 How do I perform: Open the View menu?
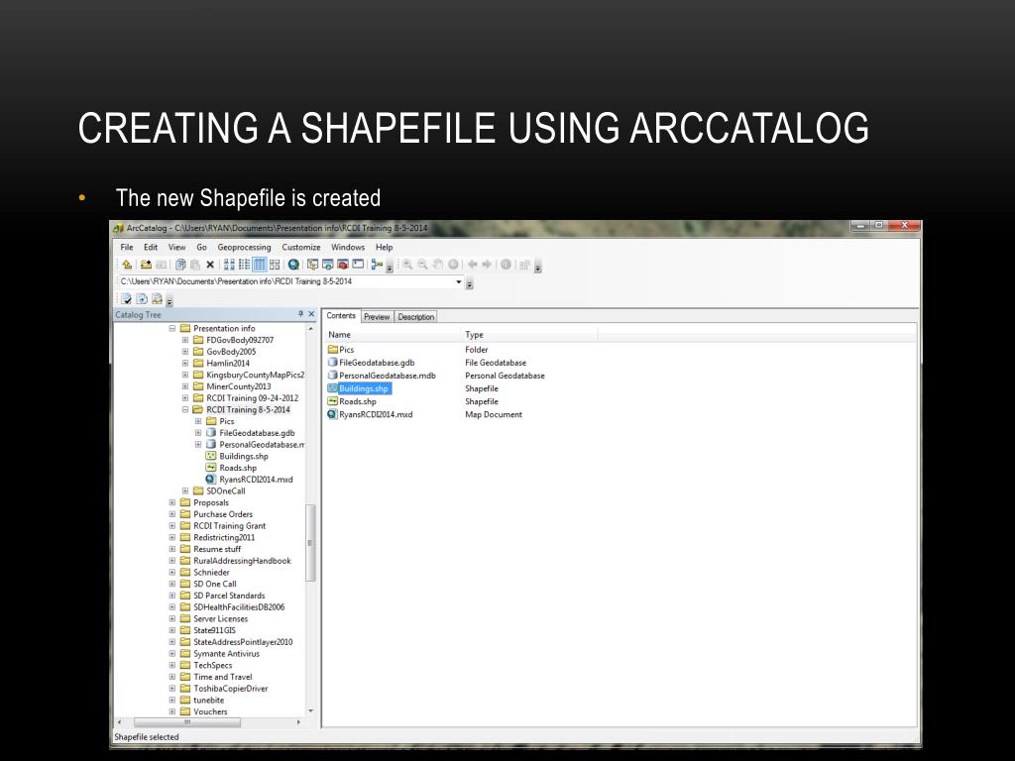coord(176,247)
